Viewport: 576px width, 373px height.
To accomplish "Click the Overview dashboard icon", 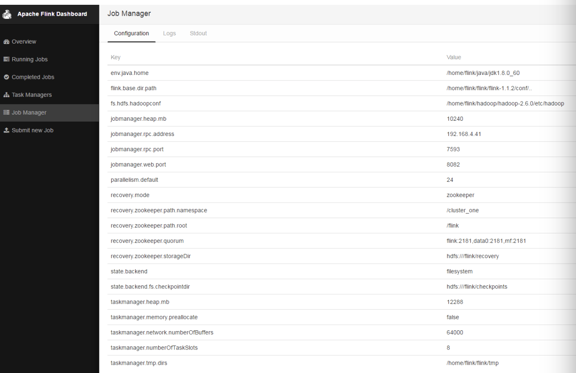I will (7, 42).
